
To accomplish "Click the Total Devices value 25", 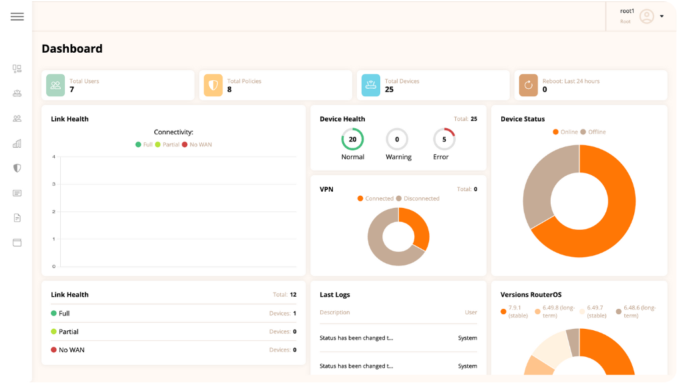I will click(390, 90).
